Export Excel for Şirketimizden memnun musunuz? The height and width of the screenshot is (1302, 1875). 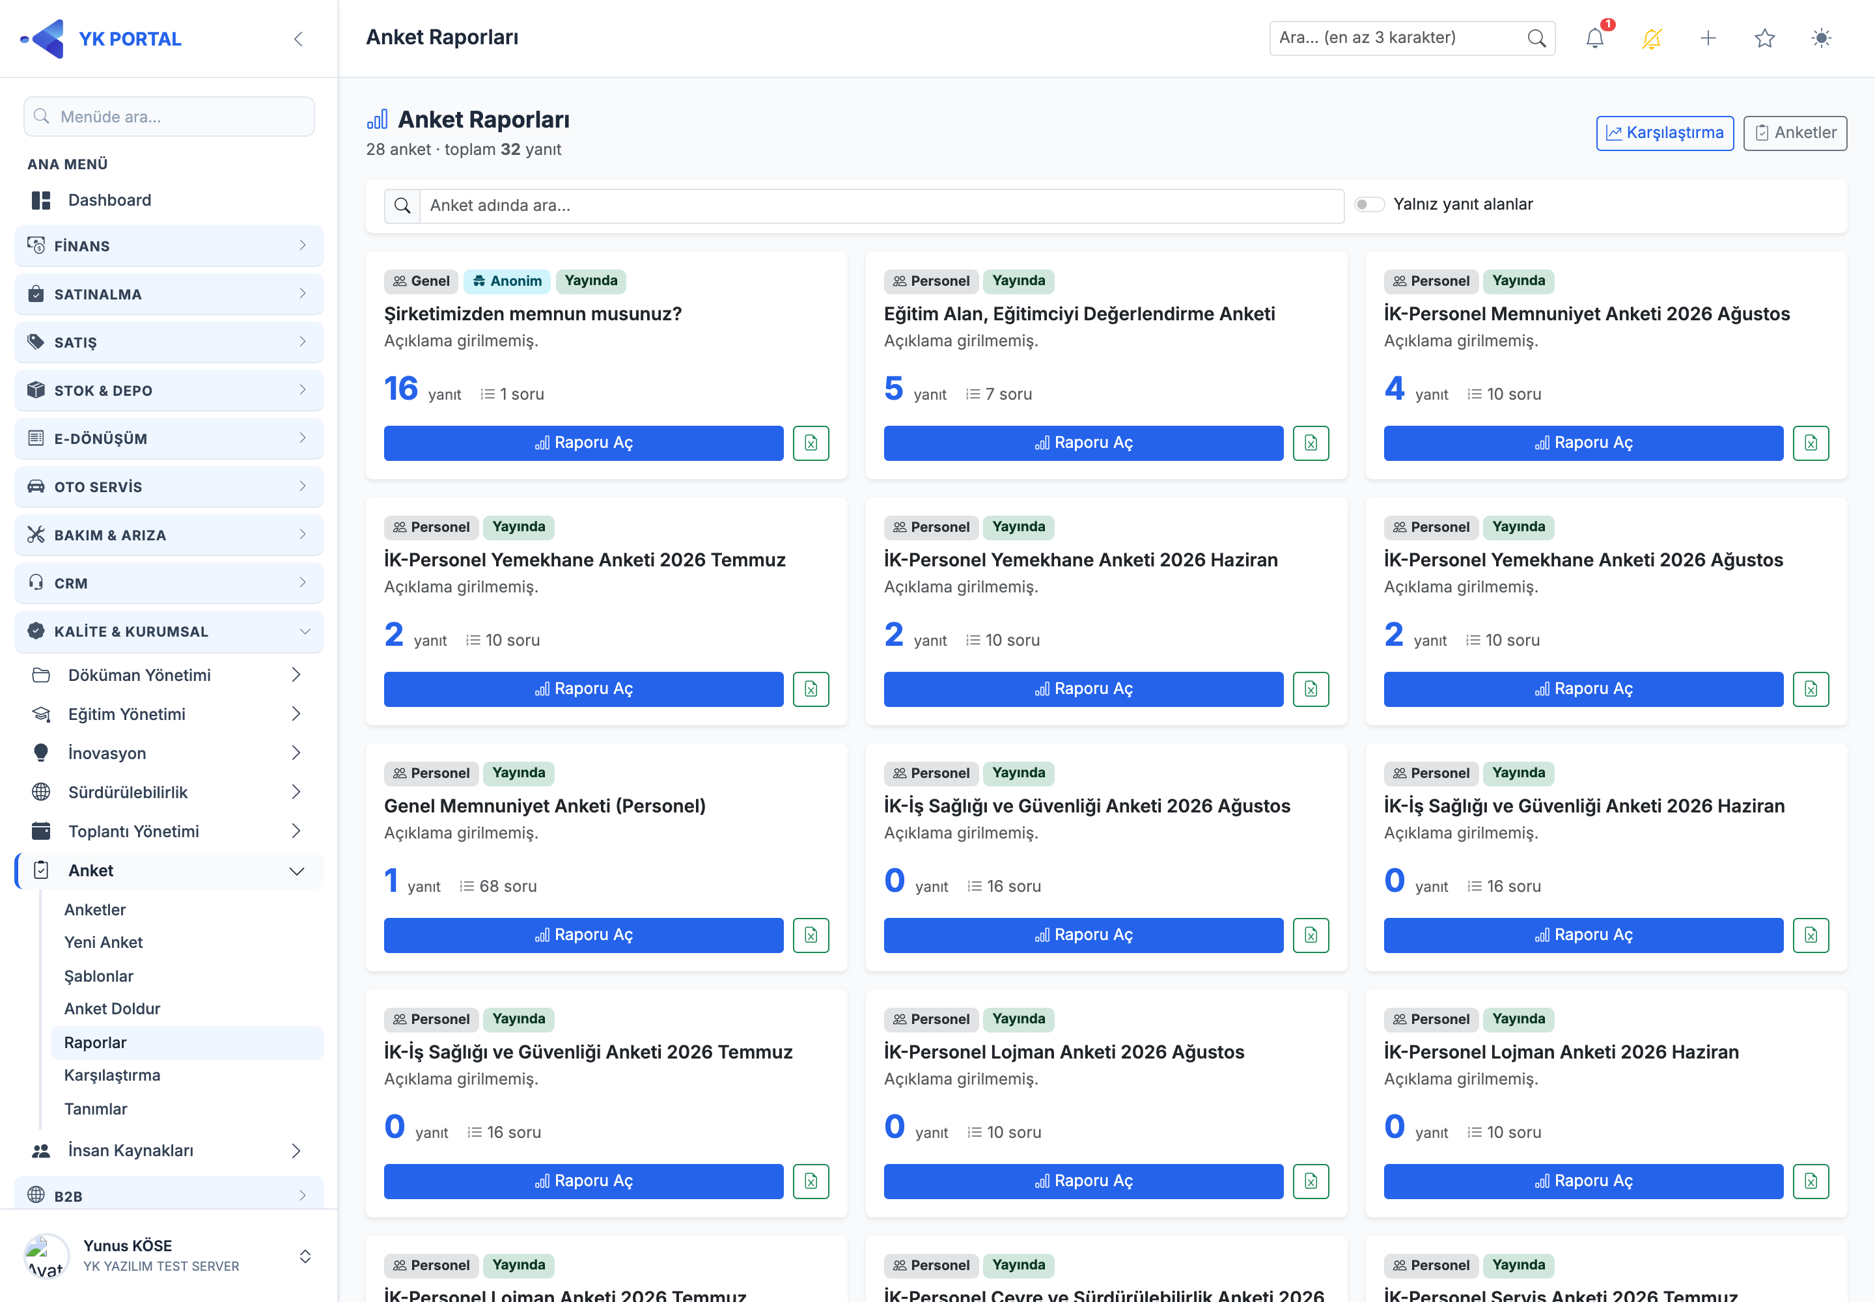[811, 443]
